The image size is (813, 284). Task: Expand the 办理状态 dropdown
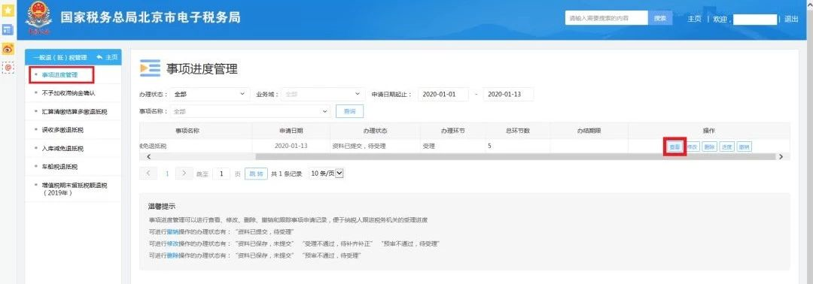209,95
